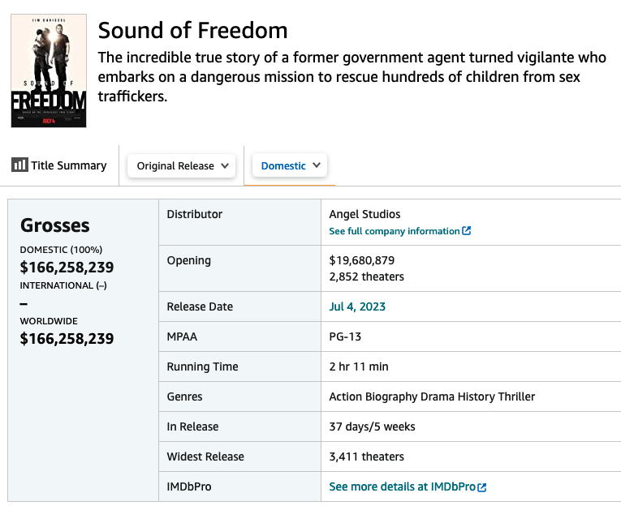Viewport: 621px width, 510px height.
Task: Click the Angel Studios distributor name
Action: tap(364, 214)
